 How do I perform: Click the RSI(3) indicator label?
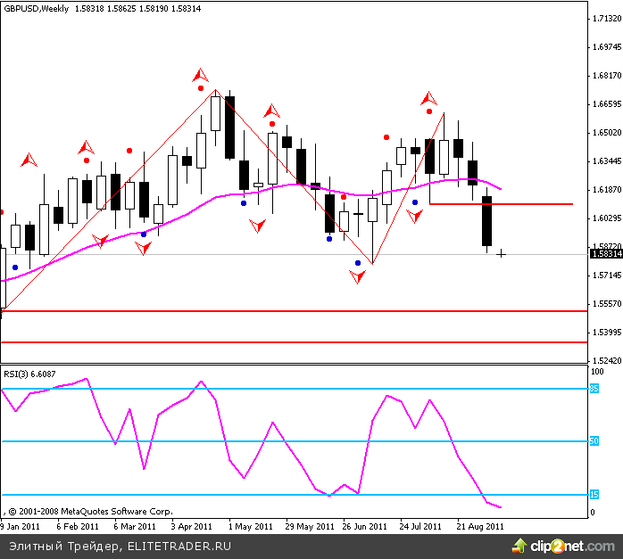click(x=29, y=374)
